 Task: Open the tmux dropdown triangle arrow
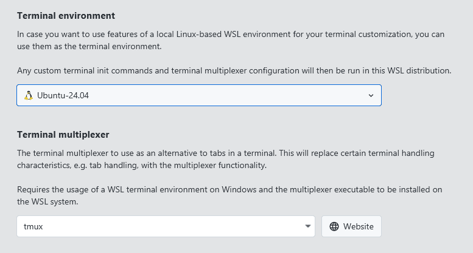307,226
